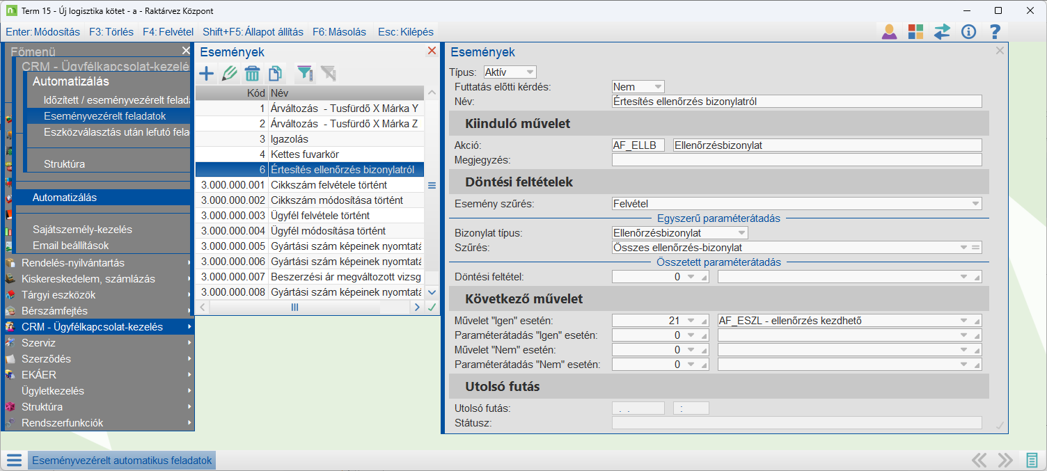1047x471 pixels.
Task: Click the colored four-squares icon
Action: pyautogui.click(x=915, y=31)
